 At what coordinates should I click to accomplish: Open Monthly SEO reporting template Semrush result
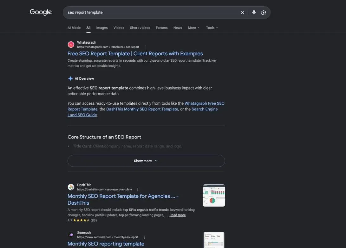click(x=106, y=244)
